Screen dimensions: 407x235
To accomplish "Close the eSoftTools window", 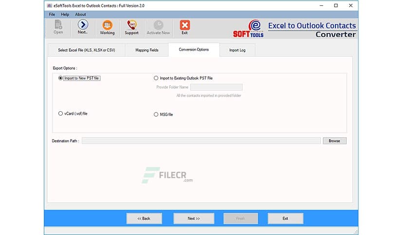I will click(x=351, y=5).
